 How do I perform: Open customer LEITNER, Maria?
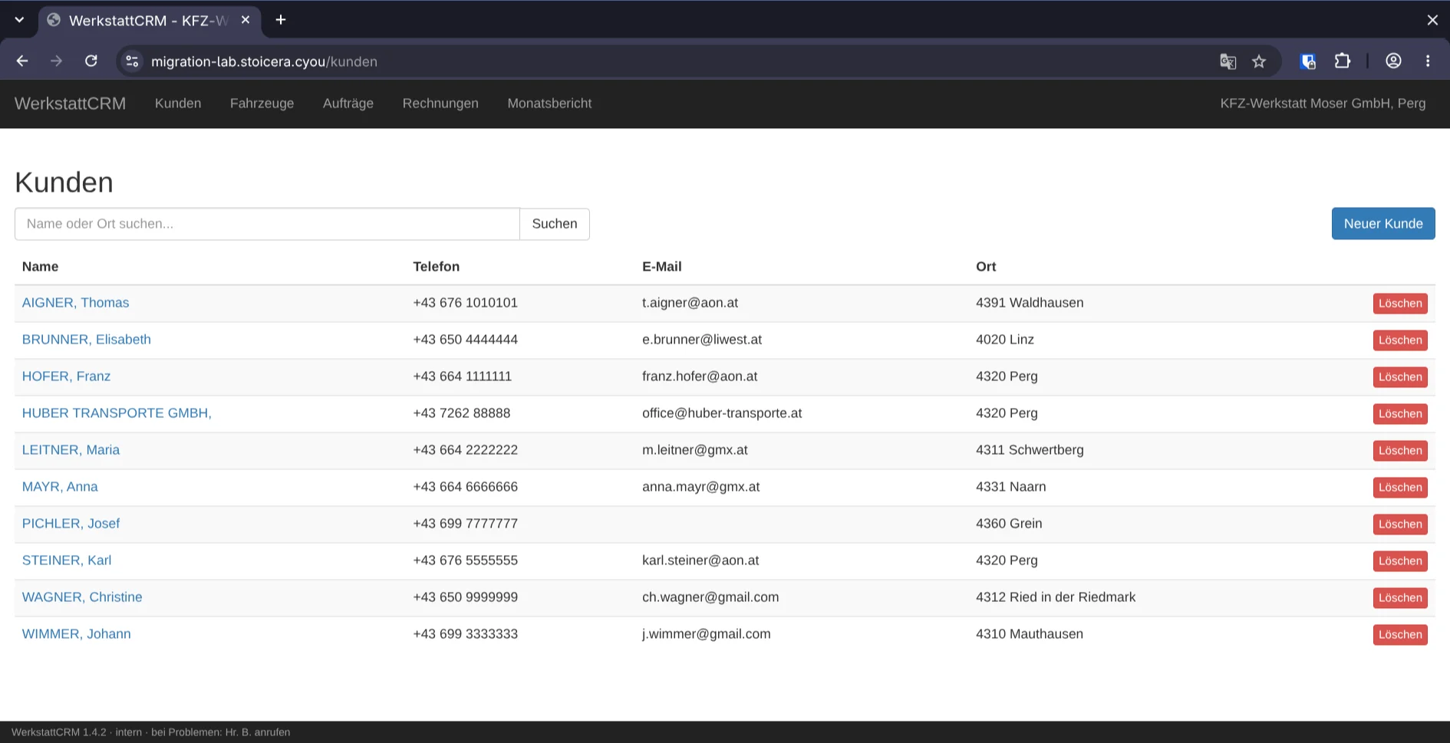71,450
